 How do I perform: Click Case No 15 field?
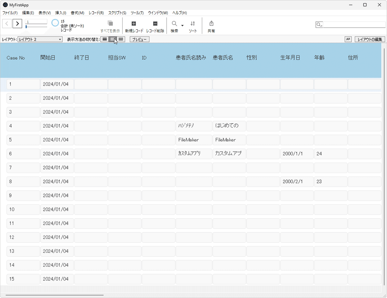[23, 279]
